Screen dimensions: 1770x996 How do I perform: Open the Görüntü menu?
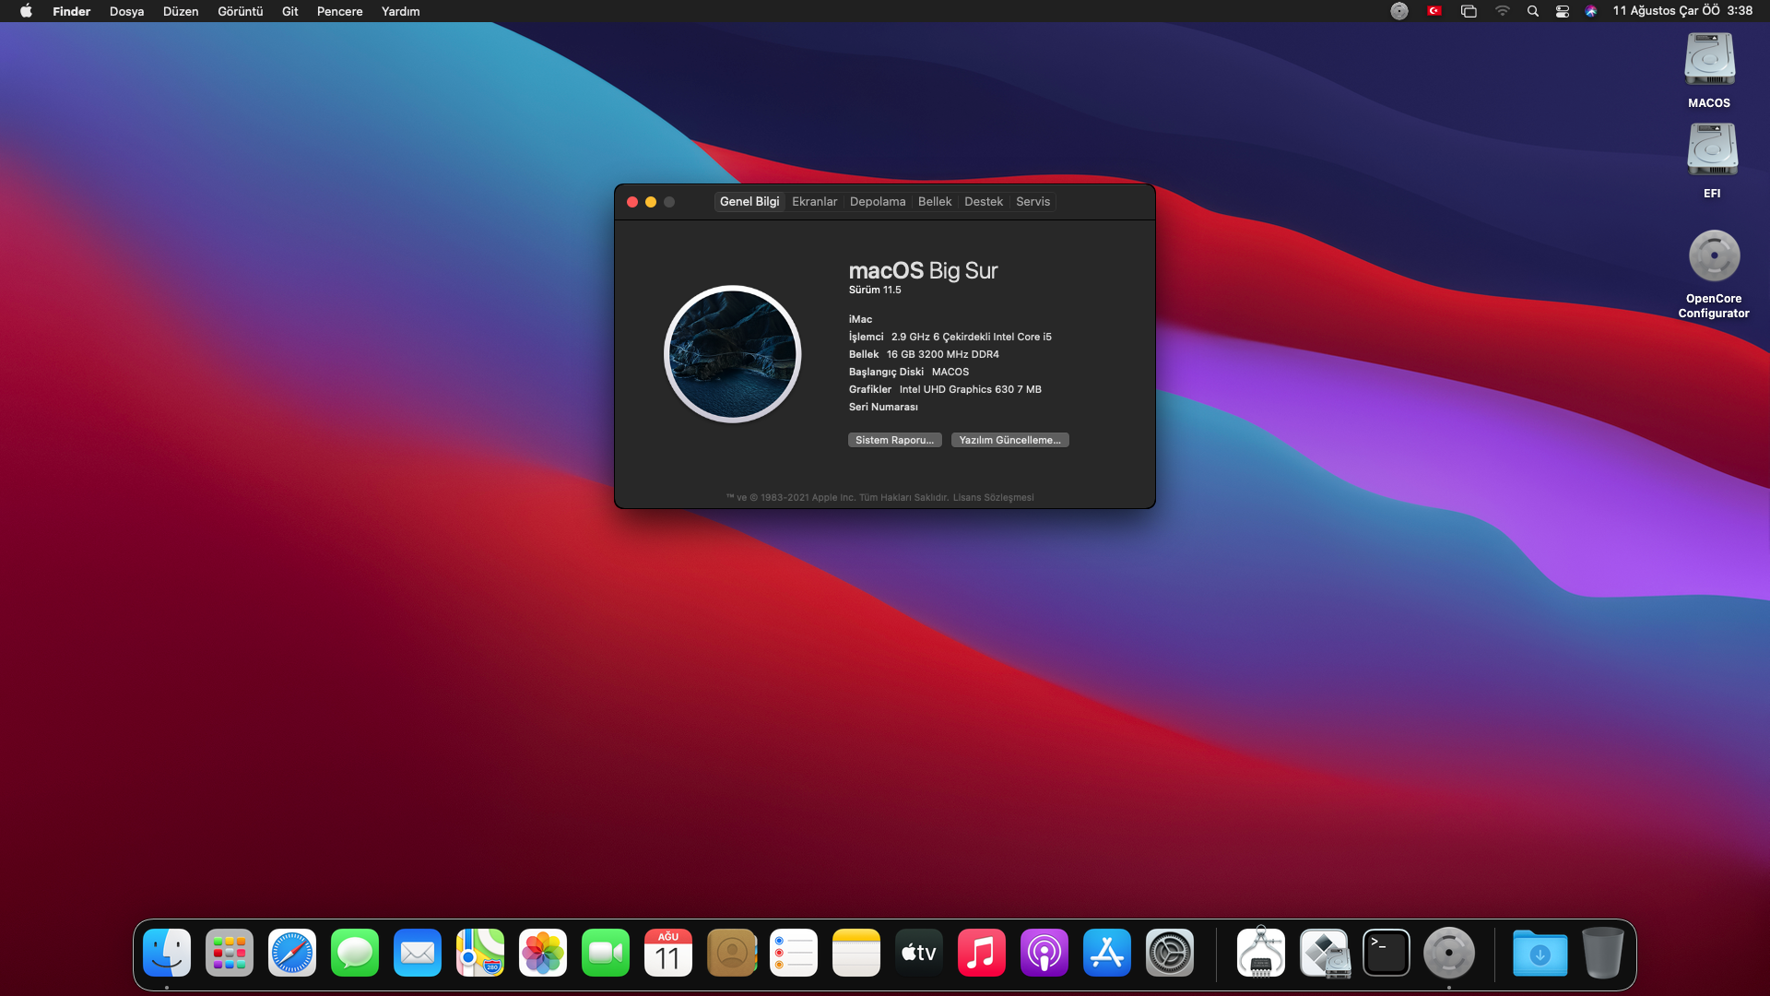(240, 11)
